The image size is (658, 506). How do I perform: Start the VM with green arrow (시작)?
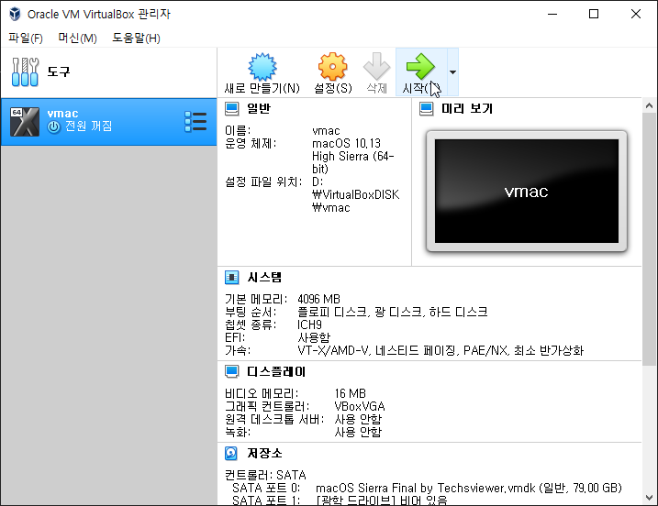(420, 67)
